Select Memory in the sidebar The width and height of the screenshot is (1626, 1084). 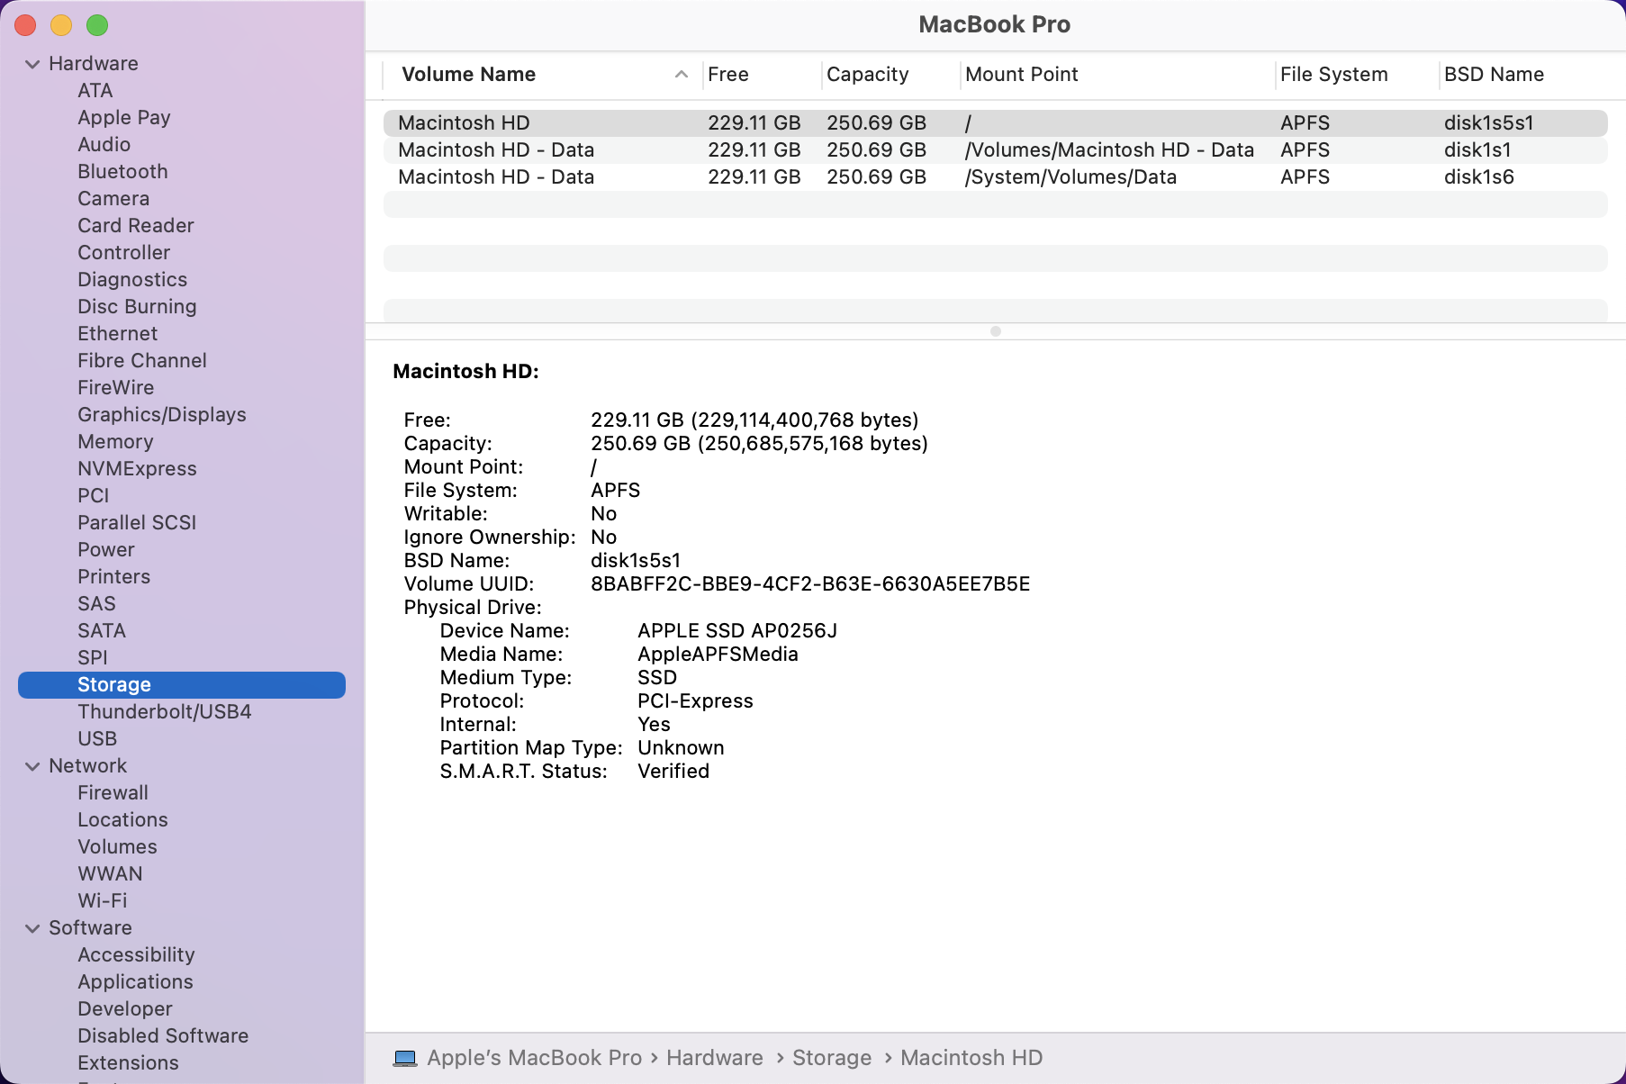coord(115,442)
